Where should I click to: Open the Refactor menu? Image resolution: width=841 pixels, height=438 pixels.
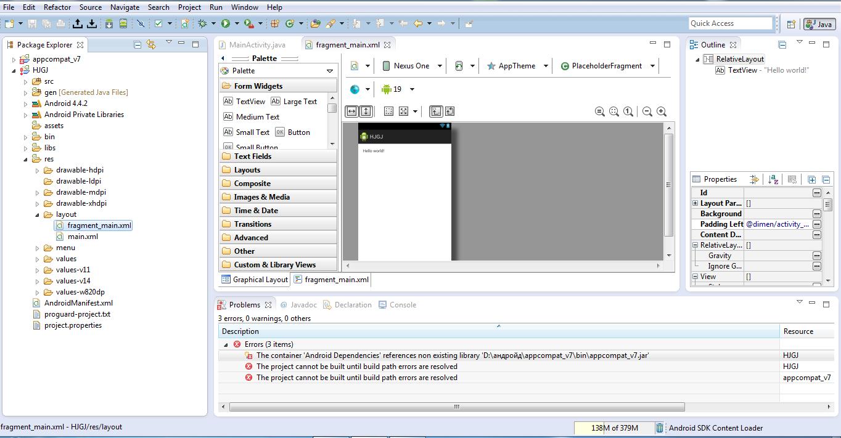coord(57,7)
